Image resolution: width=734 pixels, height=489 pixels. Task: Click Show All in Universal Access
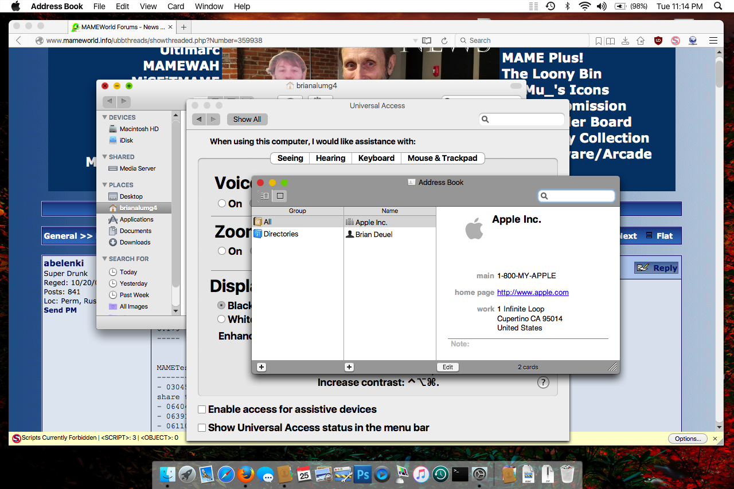(x=247, y=119)
